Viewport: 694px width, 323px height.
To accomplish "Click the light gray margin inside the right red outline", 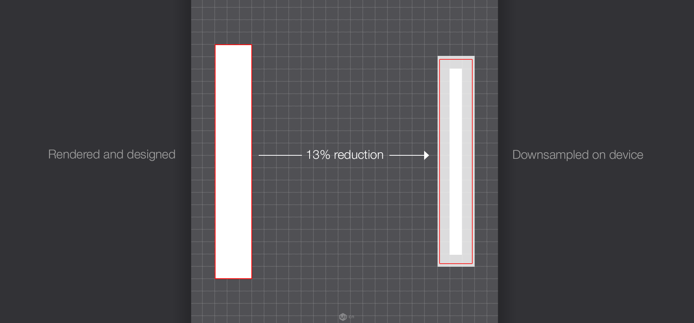I will [x=445, y=161].
